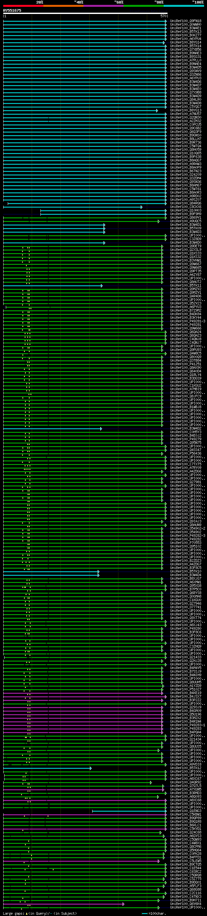Select hit label UniRef100_Q10H03
The width and height of the screenshot is (207, 916).
click(x=185, y=211)
